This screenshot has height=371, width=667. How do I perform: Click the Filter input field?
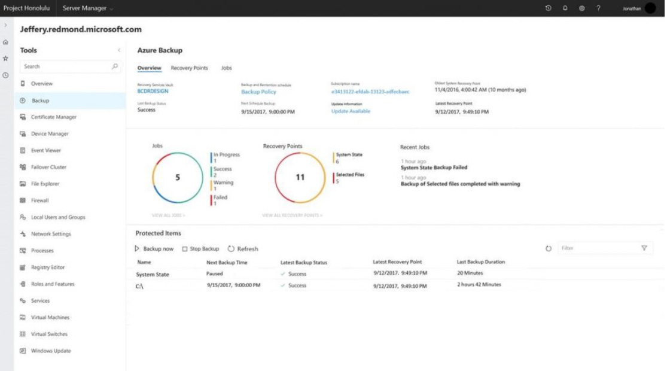pyautogui.click(x=605, y=248)
